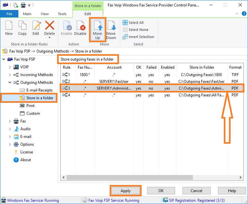Viewport: 248px width, 204px height.
Task: Click the Edit rule pencil icon
Action: point(36,25)
